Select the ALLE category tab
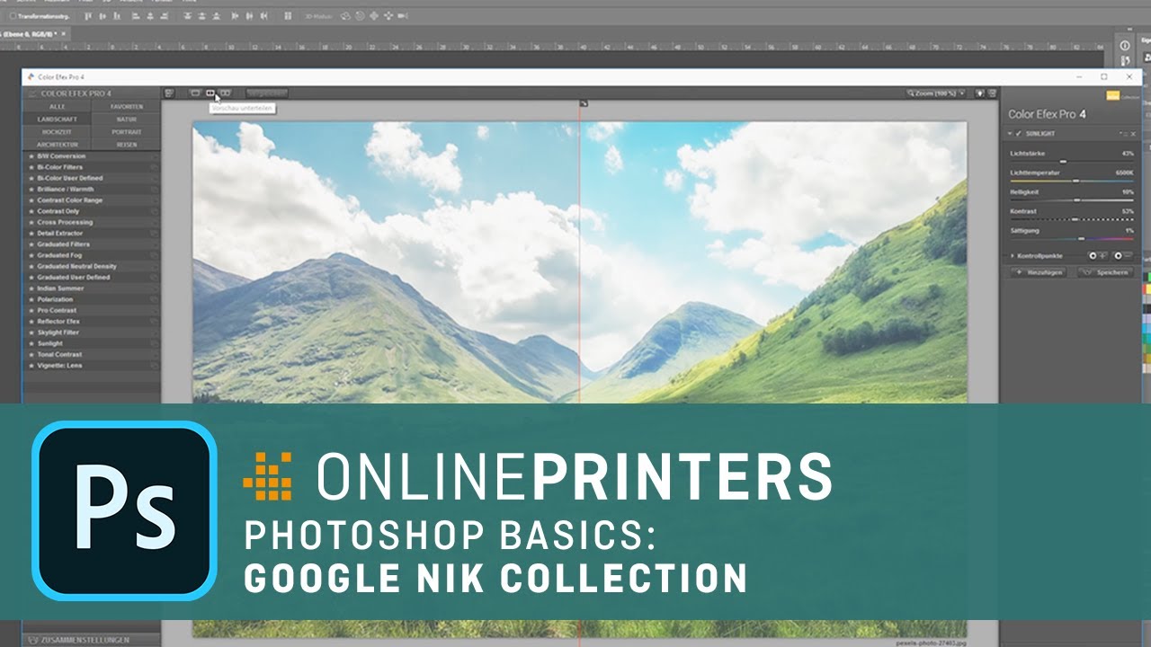 tap(58, 106)
